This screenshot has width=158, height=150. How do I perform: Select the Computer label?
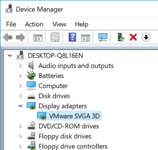53,86
